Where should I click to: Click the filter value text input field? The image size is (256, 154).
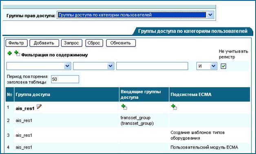[x=152, y=66]
